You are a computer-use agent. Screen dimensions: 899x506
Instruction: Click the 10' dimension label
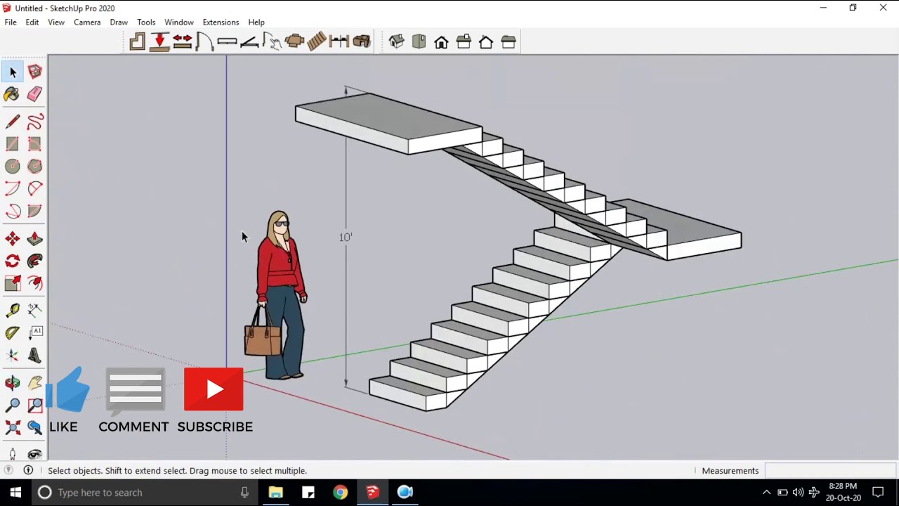345,238
